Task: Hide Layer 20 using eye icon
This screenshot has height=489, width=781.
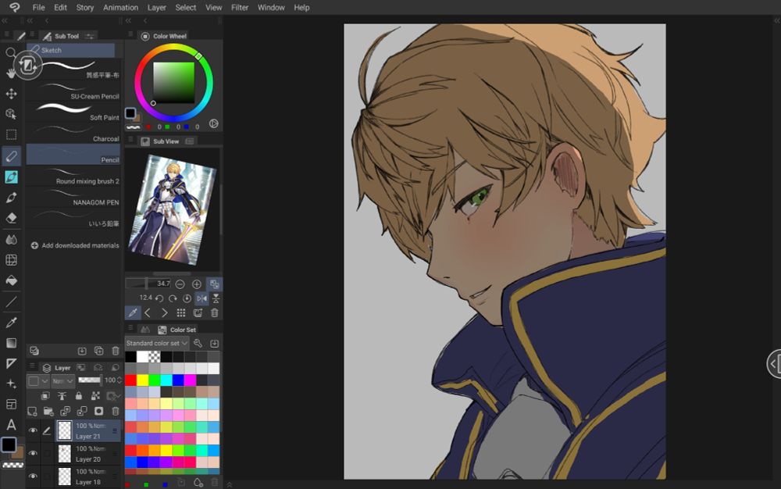Action: click(x=33, y=453)
